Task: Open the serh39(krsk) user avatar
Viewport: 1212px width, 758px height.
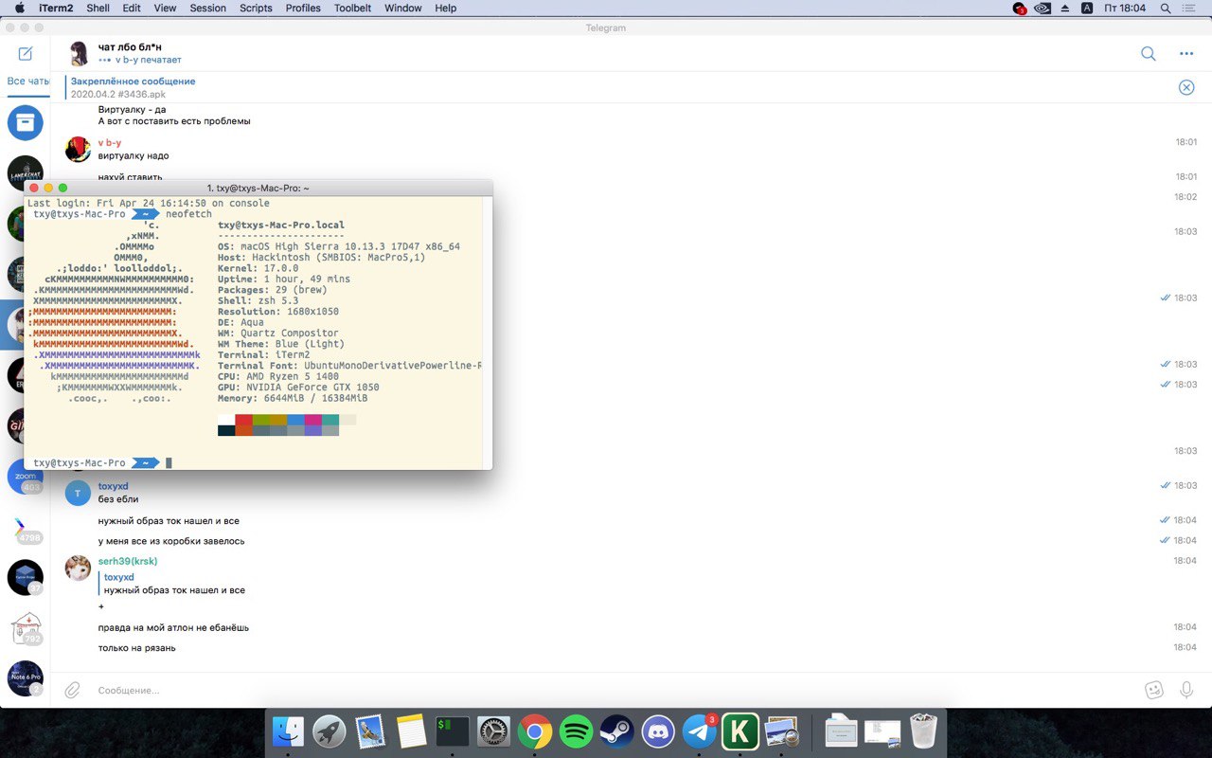Action: click(78, 568)
